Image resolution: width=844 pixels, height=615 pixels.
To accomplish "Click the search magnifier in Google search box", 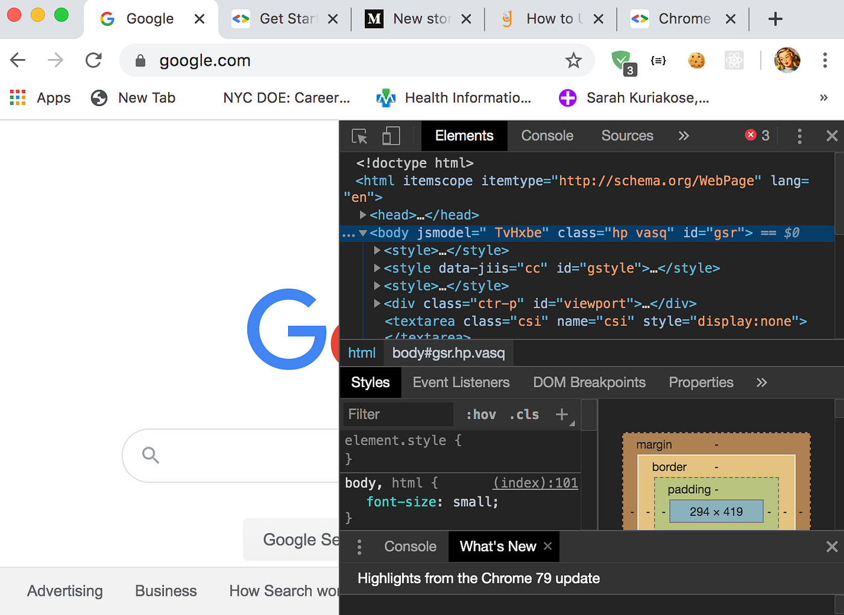I will (x=151, y=455).
